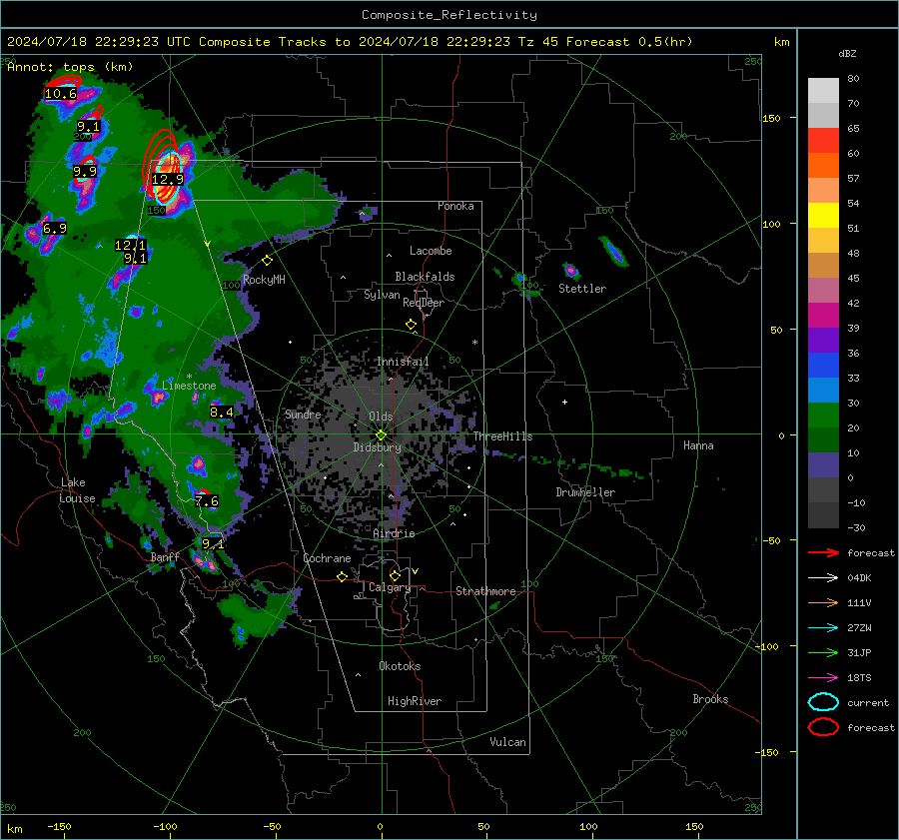Click the 6.9 storm top label
Screen dimensions: 899x840
tap(55, 228)
